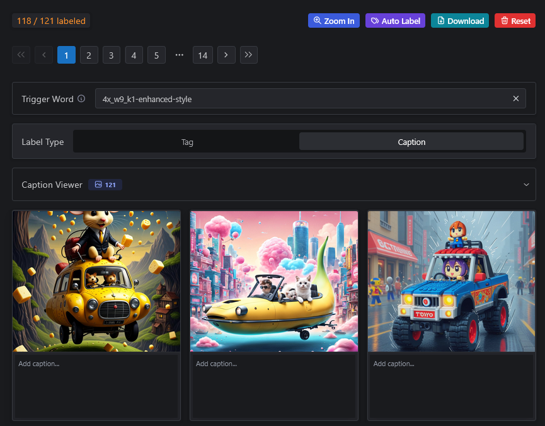545x426 pixels.
Task: Expand the Caption Viewer chevron
Action: tap(526, 185)
